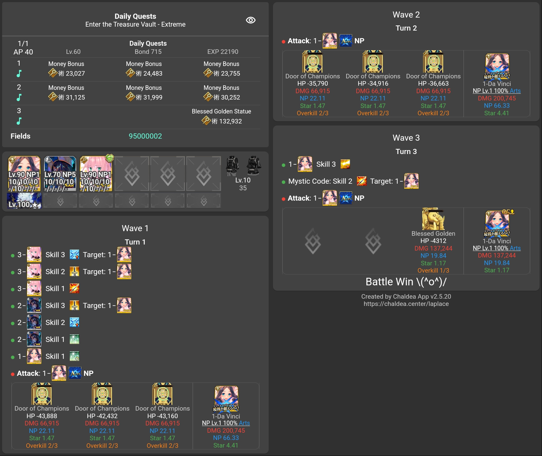This screenshot has width=542, height=456.
Task: Click the Da Vinci NP card image in Wave 3
Action: pyautogui.click(x=497, y=224)
